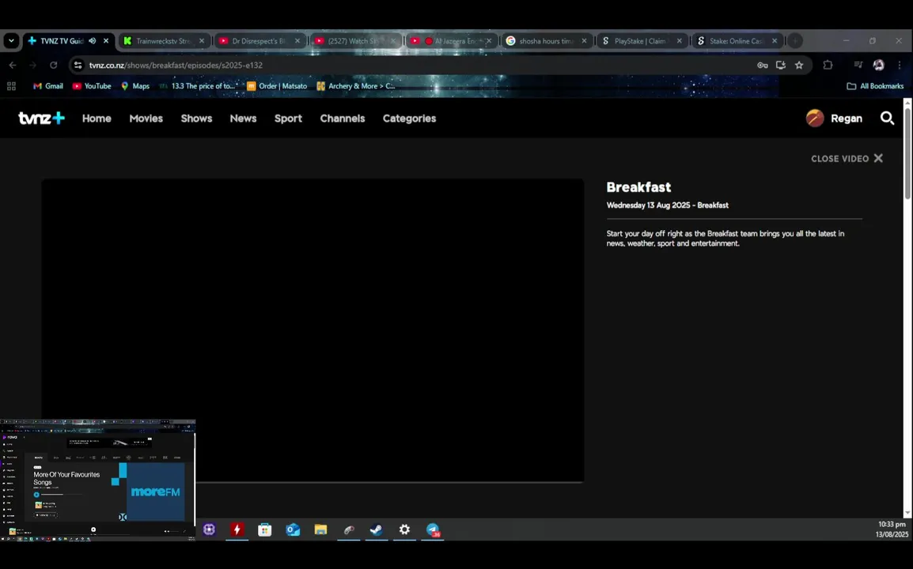Open Categories in TVNZ+ navigation
This screenshot has height=569, width=913.
click(409, 118)
